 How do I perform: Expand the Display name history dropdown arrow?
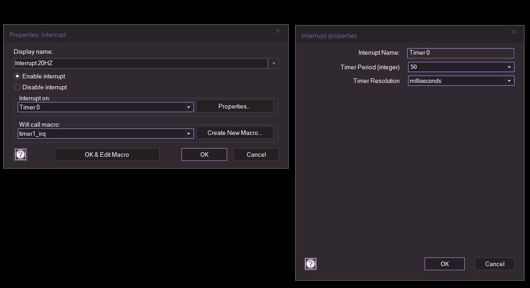click(x=274, y=63)
